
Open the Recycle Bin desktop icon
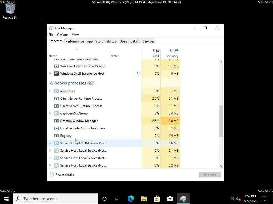10,11
